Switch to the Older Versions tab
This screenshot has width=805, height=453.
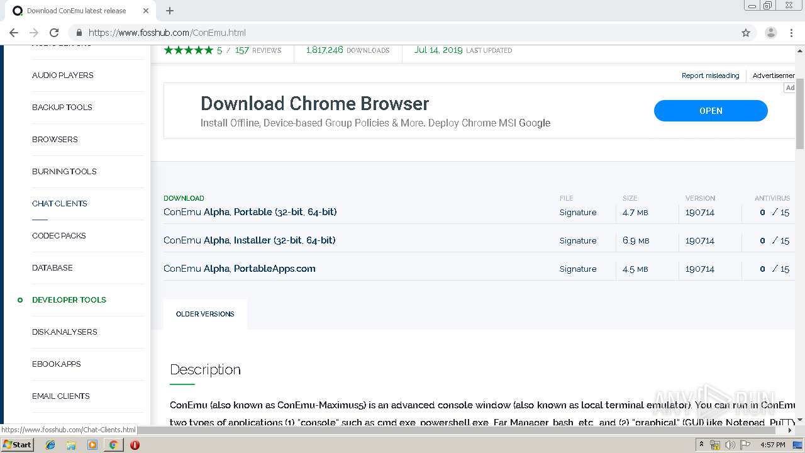coord(205,314)
